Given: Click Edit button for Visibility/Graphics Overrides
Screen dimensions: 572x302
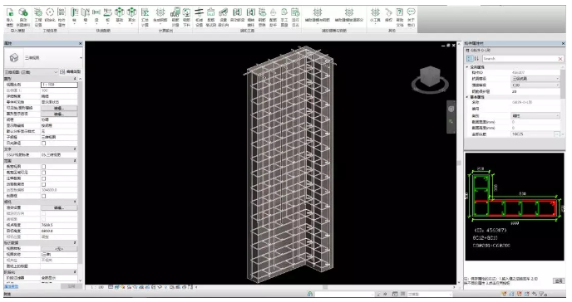Looking at the screenshot, I should coord(59,108).
